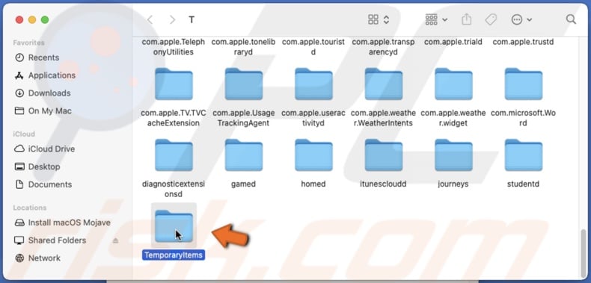Select the com.apple.UsageTrackingAgent folder icon
Image resolution: width=591 pixels, height=283 pixels.
click(243, 84)
